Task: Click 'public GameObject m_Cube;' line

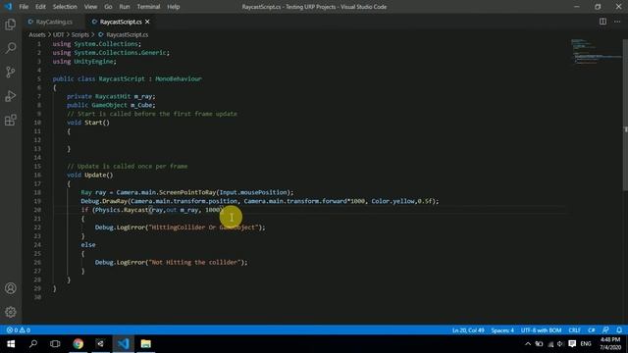Action: (x=111, y=105)
